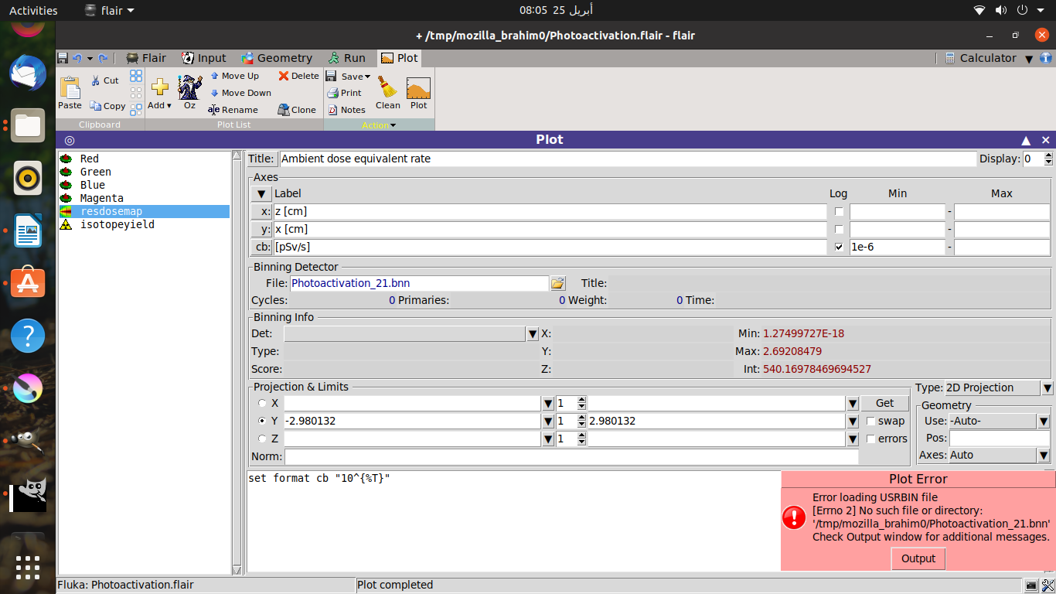Image resolution: width=1056 pixels, height=594 pixels.
Task: Open file browser folder icon for binning file
Action: click(x=558, y=284)
